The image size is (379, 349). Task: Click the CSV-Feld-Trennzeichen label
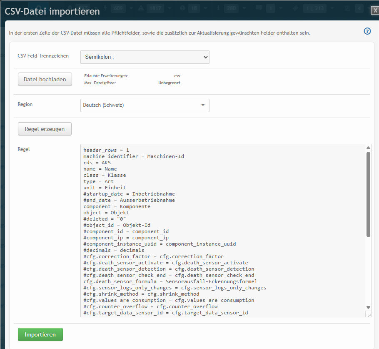(43, 56)
